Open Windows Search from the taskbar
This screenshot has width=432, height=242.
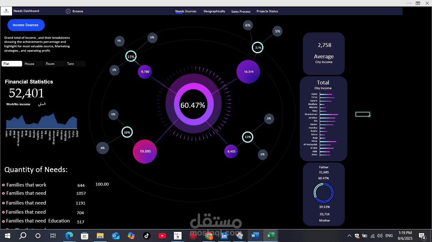23,235
